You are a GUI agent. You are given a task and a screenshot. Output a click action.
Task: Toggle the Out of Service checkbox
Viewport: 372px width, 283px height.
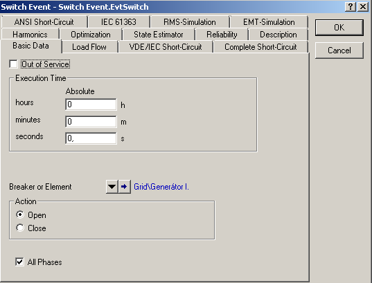click(13, 64)
